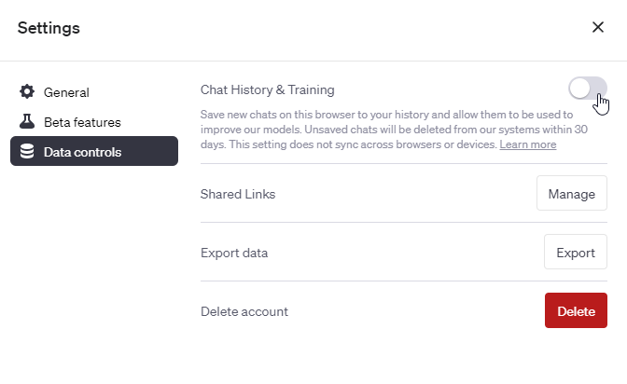This screenshot has height=384, width=627.
Task: Open the Learn more link
Action: 527,144
